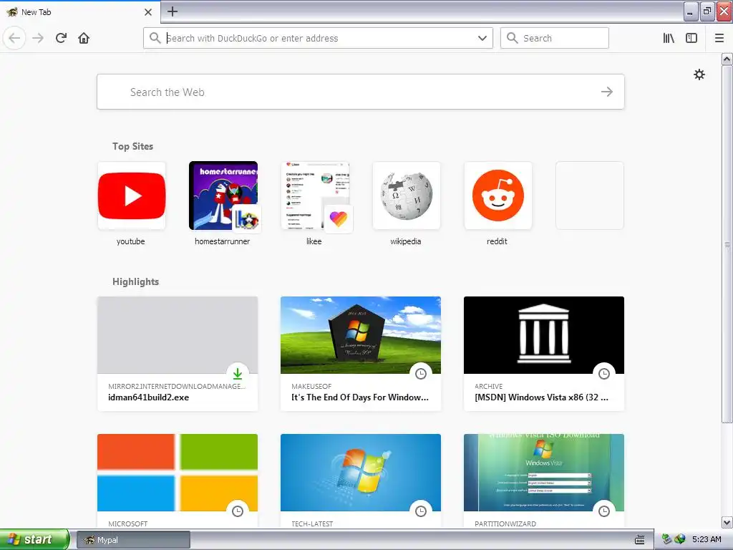
Task: Open PartitionWizard highlight thumbnail
Action: (544, 473)
